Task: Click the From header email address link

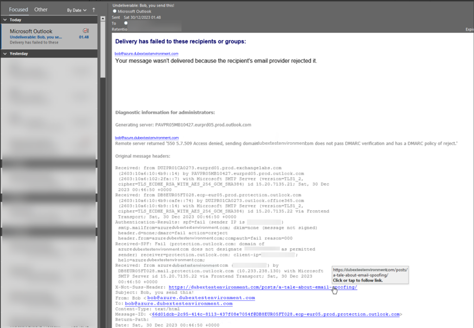Action: point(201,298)
